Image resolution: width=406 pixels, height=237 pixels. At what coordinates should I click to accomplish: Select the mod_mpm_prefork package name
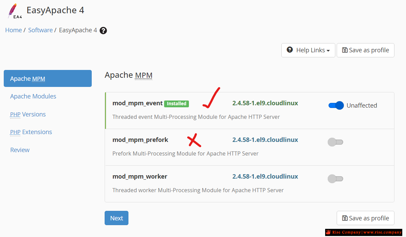[x=140, y=140]
